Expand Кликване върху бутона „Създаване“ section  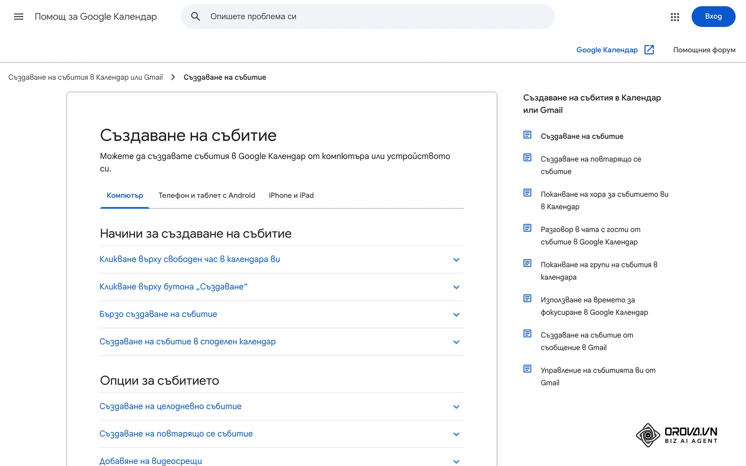[x=281, y=287]
